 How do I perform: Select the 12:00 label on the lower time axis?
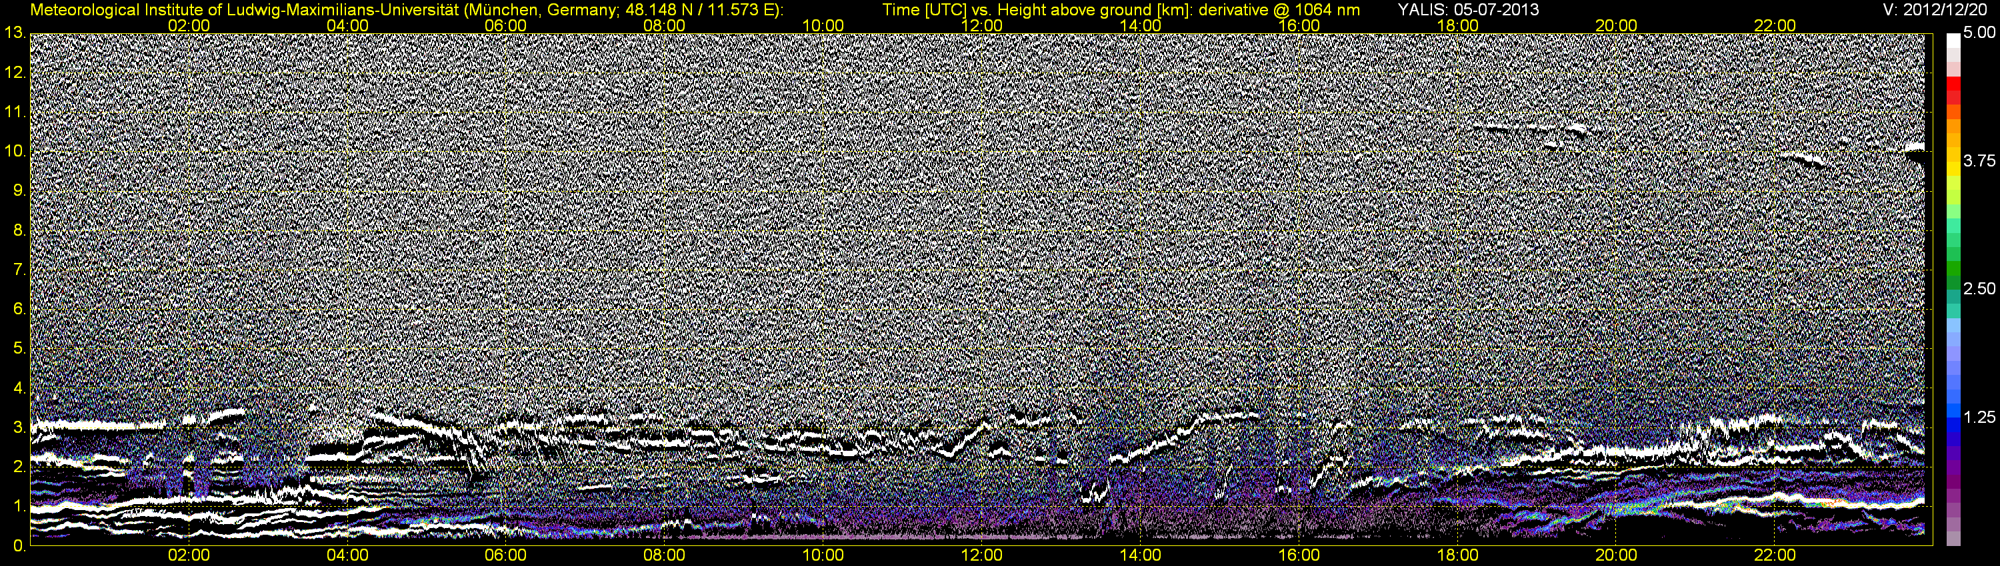981,555
